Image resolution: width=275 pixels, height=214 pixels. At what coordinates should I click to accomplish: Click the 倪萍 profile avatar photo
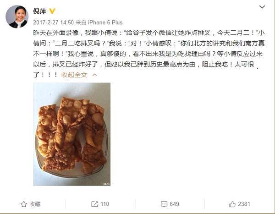point(17,16)
